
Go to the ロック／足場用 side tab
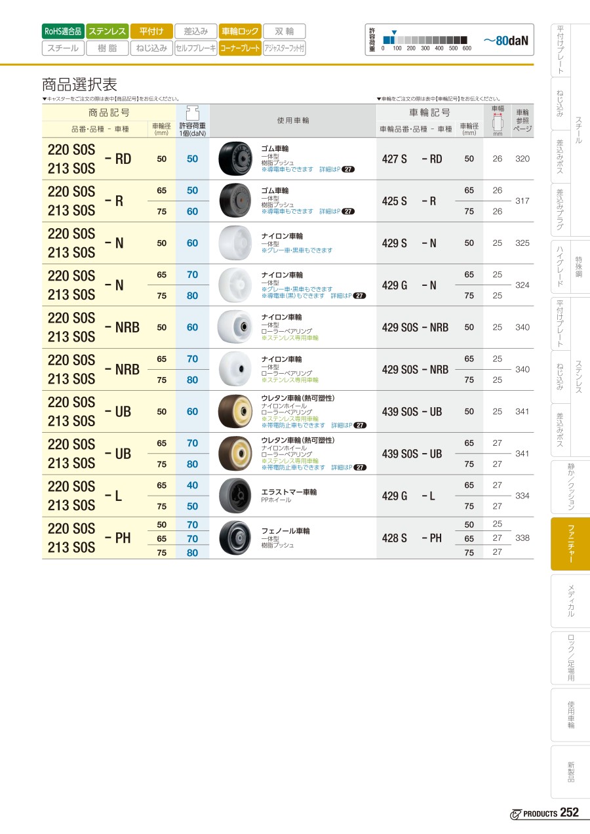coord(570,658)
